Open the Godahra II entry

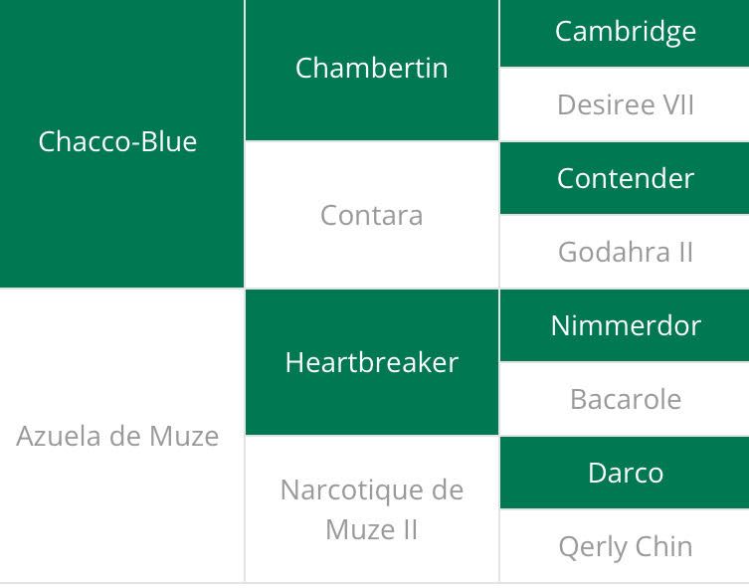625,252
